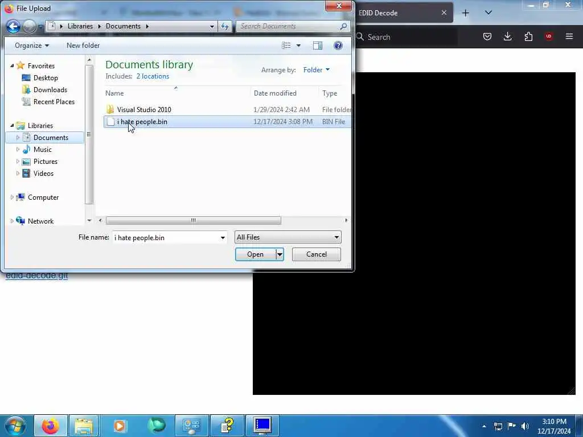The width and height of the screenshot is (583, 437).
Task: Click the Search Documents field
Action: pyautogui.click(x=288, y=26)
